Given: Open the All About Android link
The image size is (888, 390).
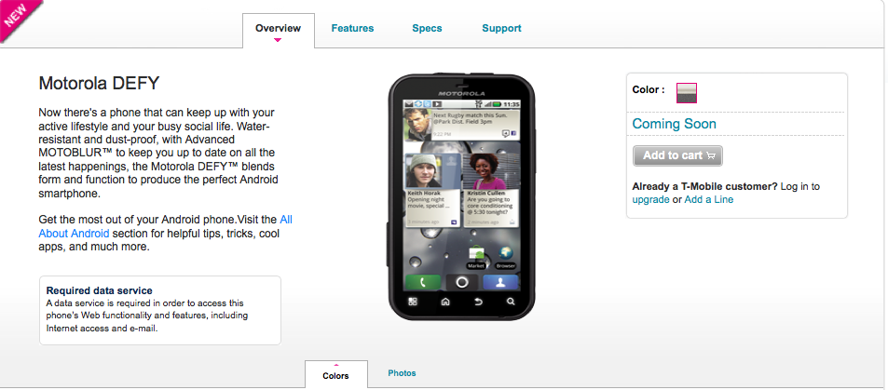Looking at the screenshot, I should (165, 226).
